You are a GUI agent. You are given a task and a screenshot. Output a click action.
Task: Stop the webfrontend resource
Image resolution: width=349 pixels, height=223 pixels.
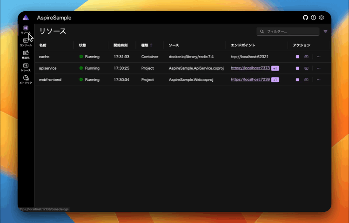coord(297,80)
